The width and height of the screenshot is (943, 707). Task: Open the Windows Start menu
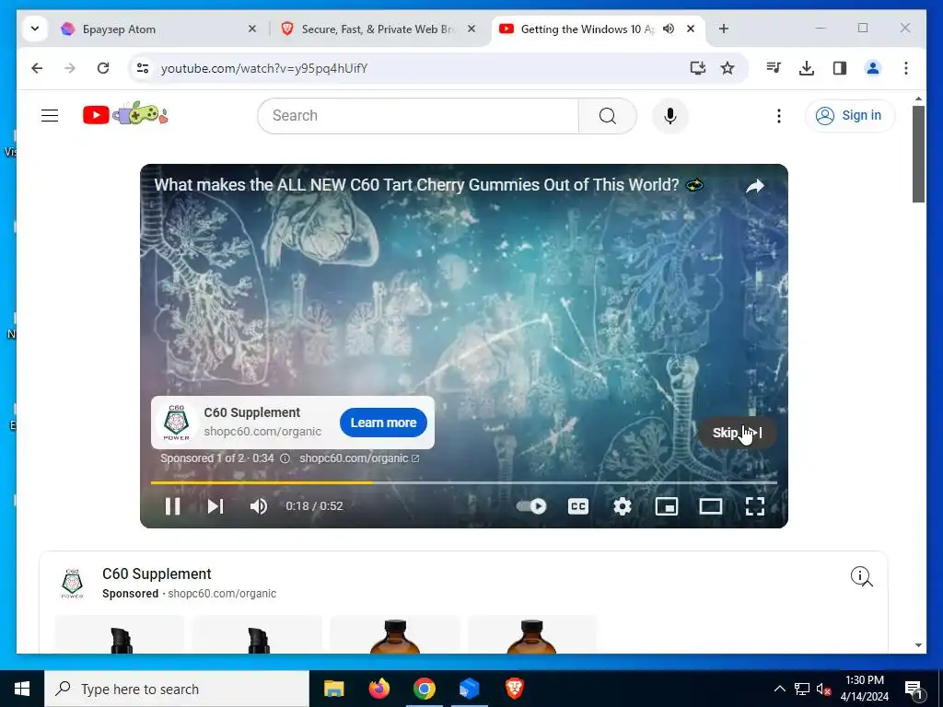coord(22,689)
